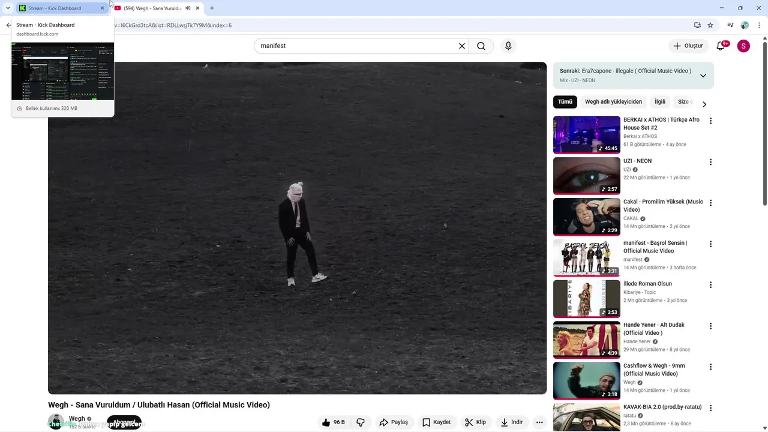
Task: Open Kibariye - Topic channel name
Action: point(640,292)
